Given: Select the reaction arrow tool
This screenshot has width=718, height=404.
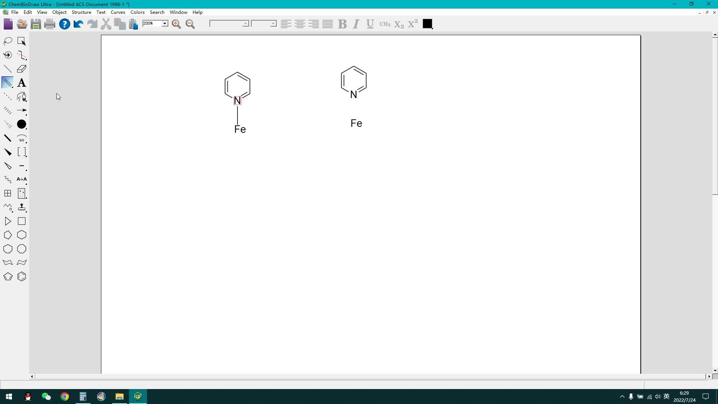Looking at the screenshot, I should [22, 110].
